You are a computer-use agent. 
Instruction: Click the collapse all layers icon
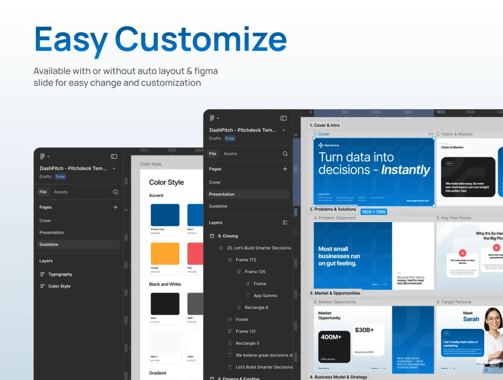pyautogui.click(x=285, y=223)
